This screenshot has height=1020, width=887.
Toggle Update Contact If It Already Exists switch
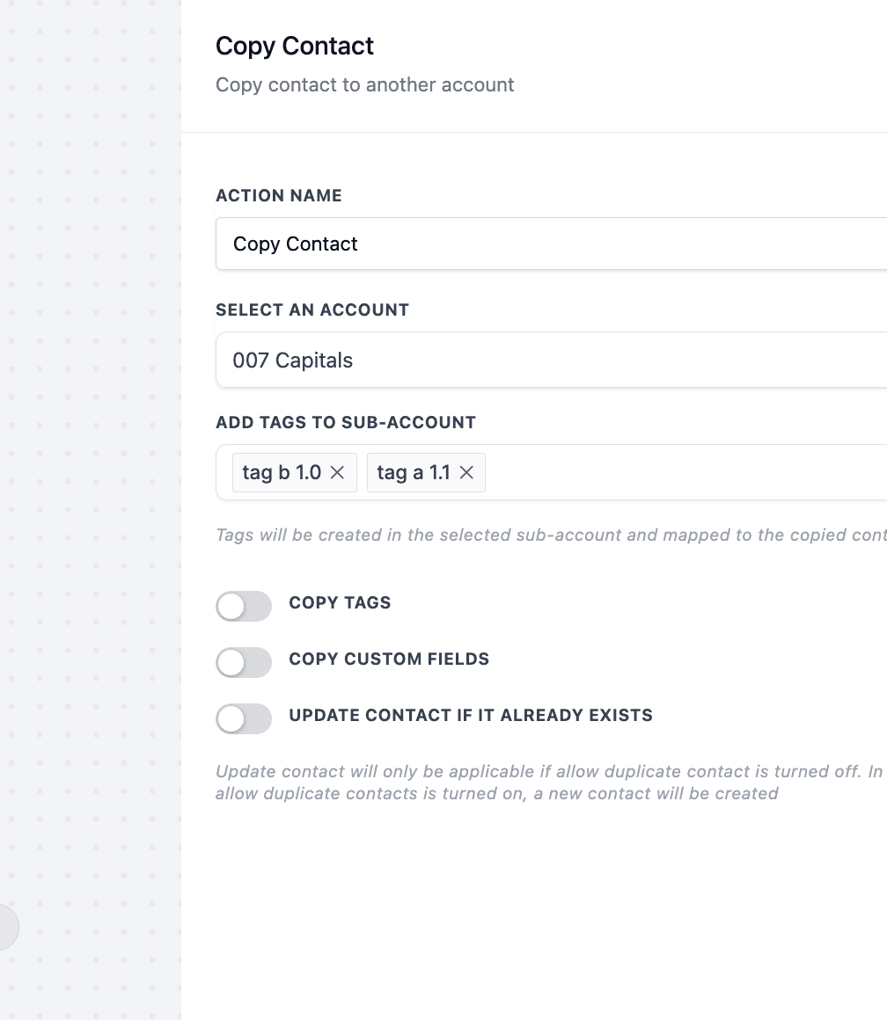(x=244, y=718)
